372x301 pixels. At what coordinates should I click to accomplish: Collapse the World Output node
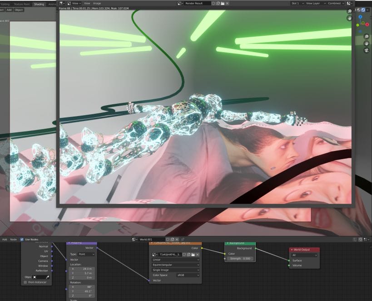(x=292, y=250)
